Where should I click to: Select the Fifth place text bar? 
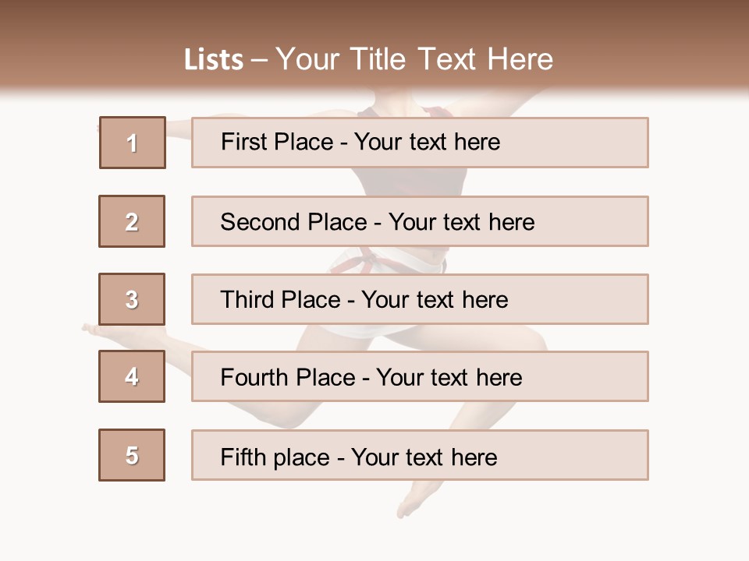click(420, 455)
